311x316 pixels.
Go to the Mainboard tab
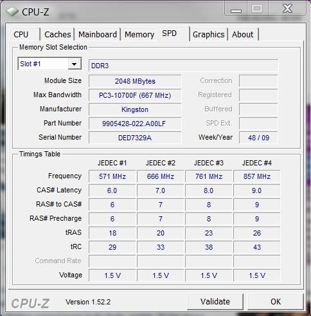point(98,34)
